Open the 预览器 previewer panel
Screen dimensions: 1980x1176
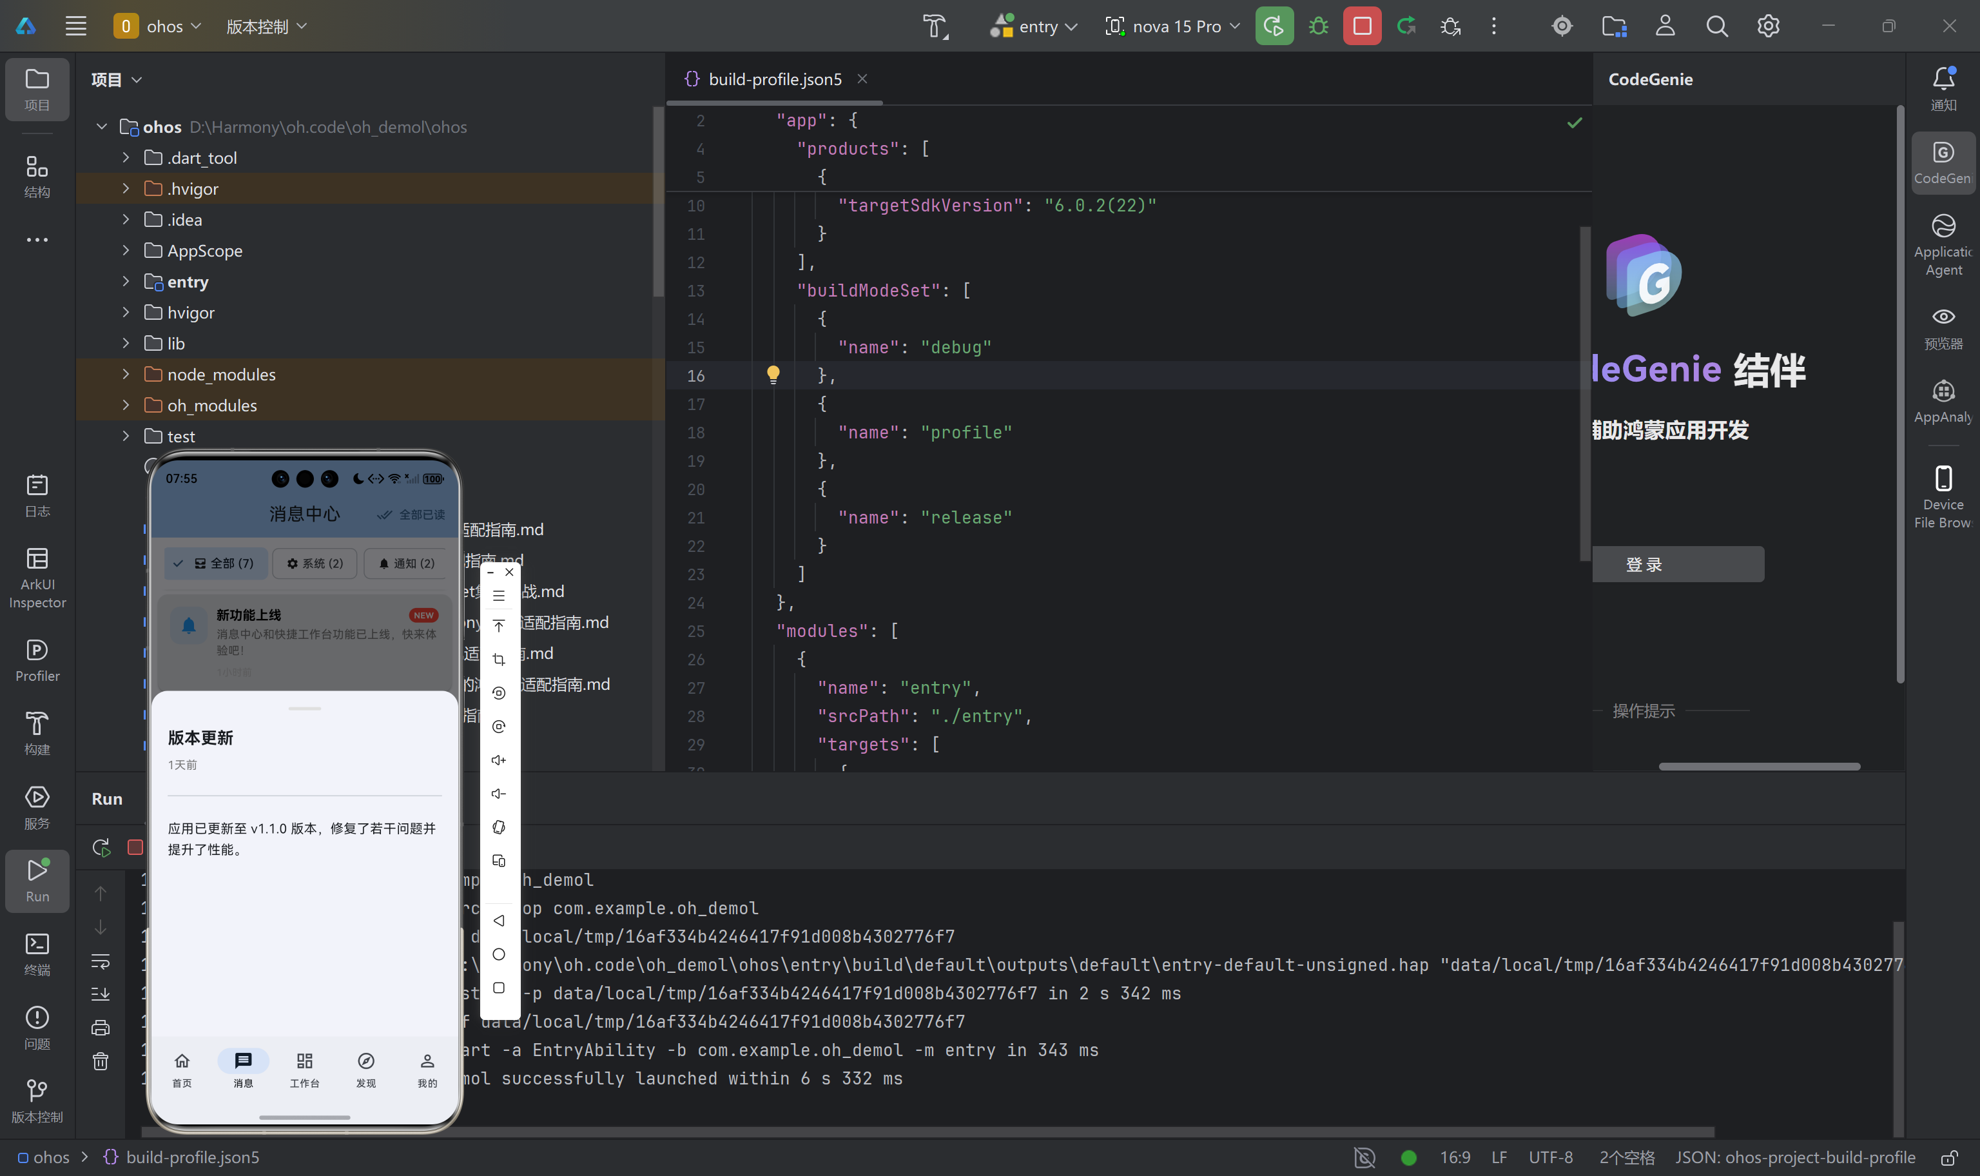coord(1943,328)
